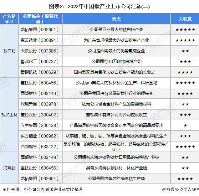Click the 钛白粉 category cell
This screenshot has width=199, height=196.
click(9, 51)
